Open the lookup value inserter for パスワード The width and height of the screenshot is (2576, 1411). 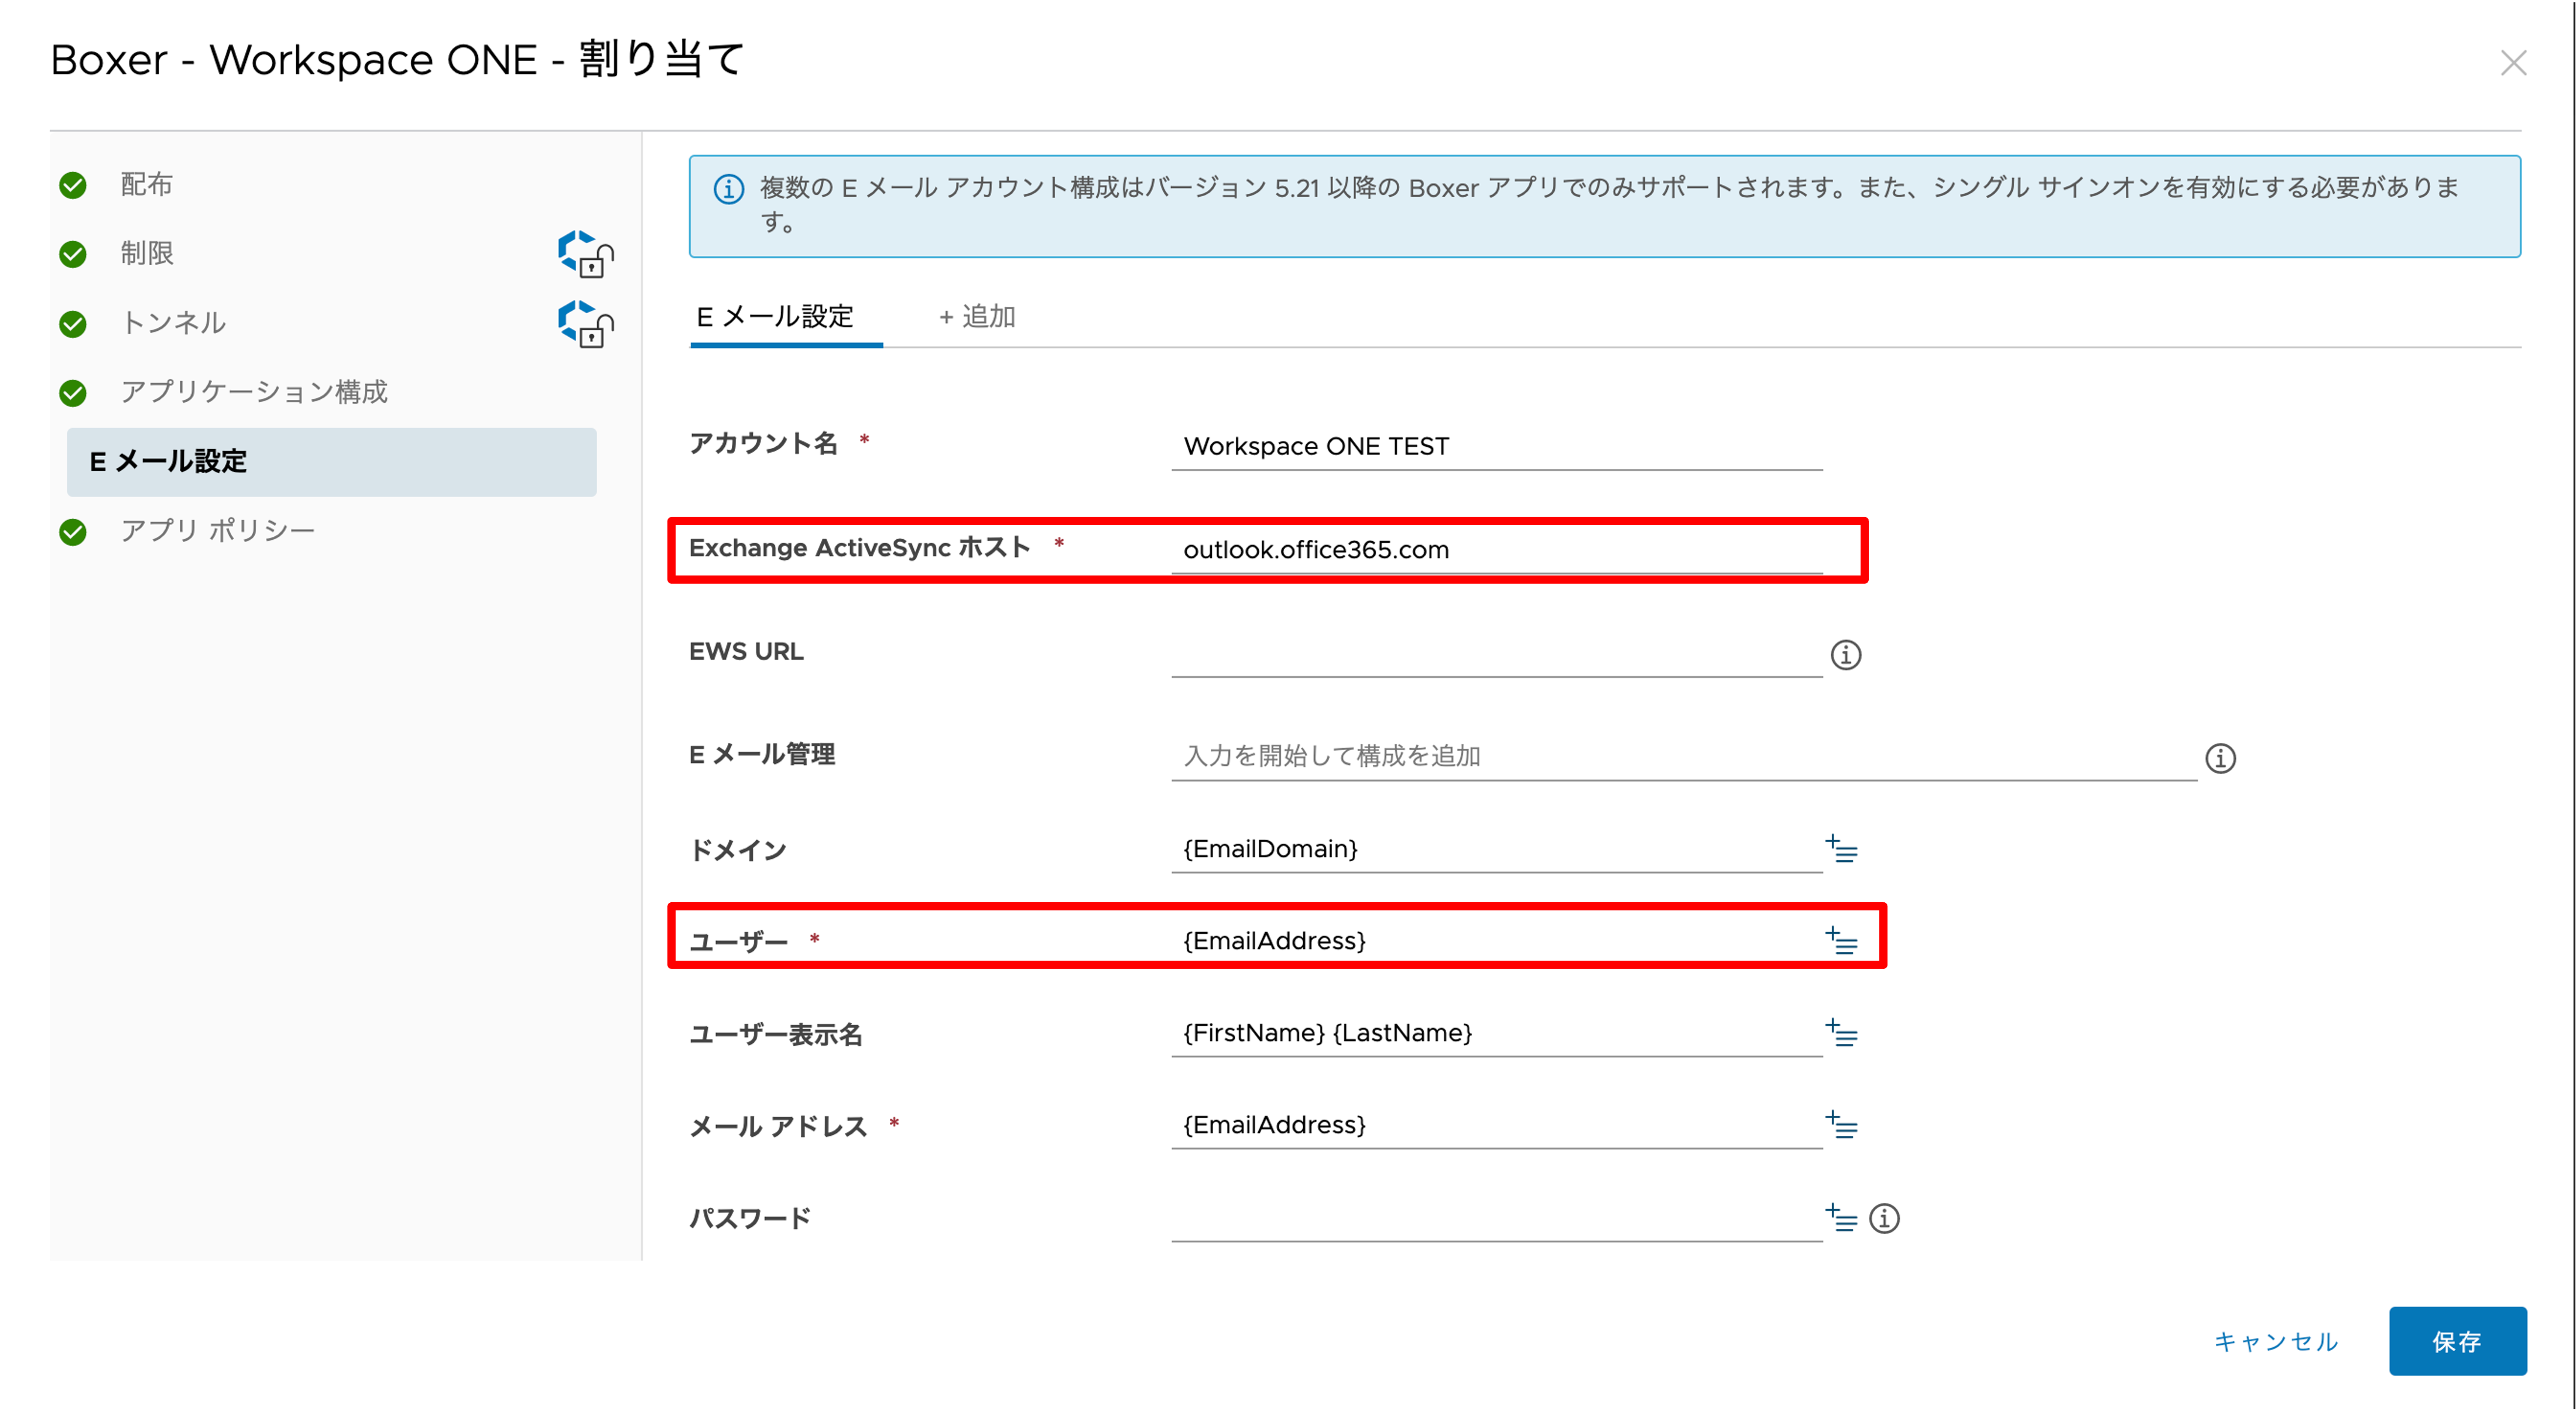pos(1841,1218)
